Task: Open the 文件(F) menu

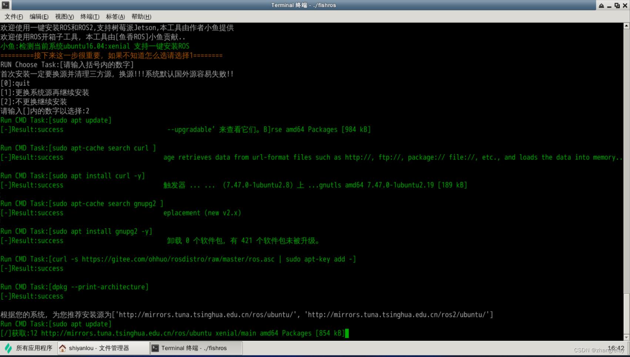Action: (x=14, y=17)
